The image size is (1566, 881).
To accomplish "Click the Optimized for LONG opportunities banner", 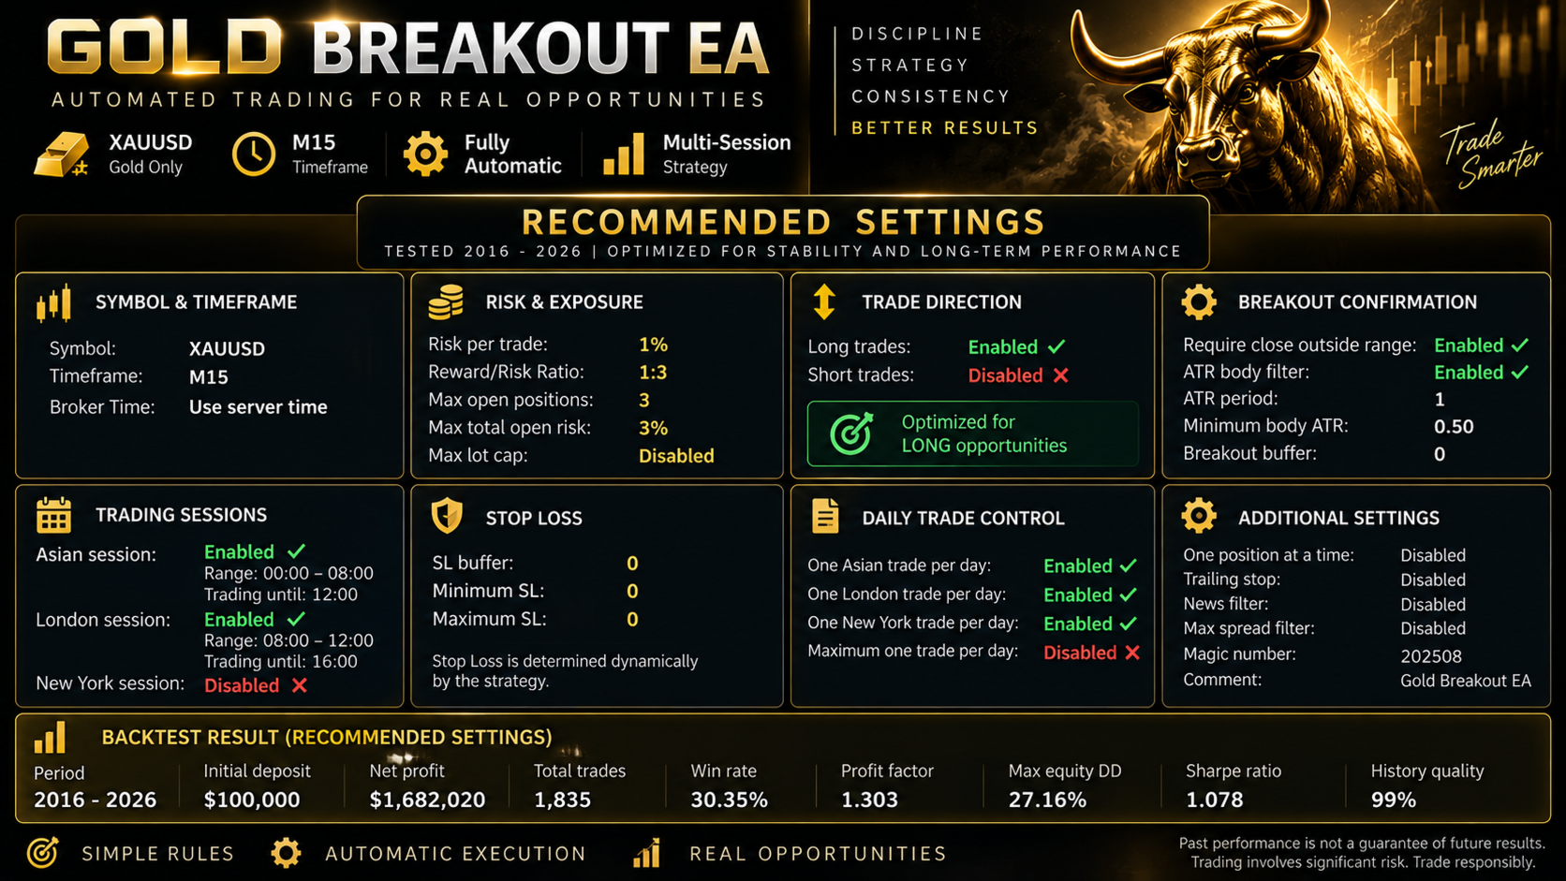I will 973,433.
